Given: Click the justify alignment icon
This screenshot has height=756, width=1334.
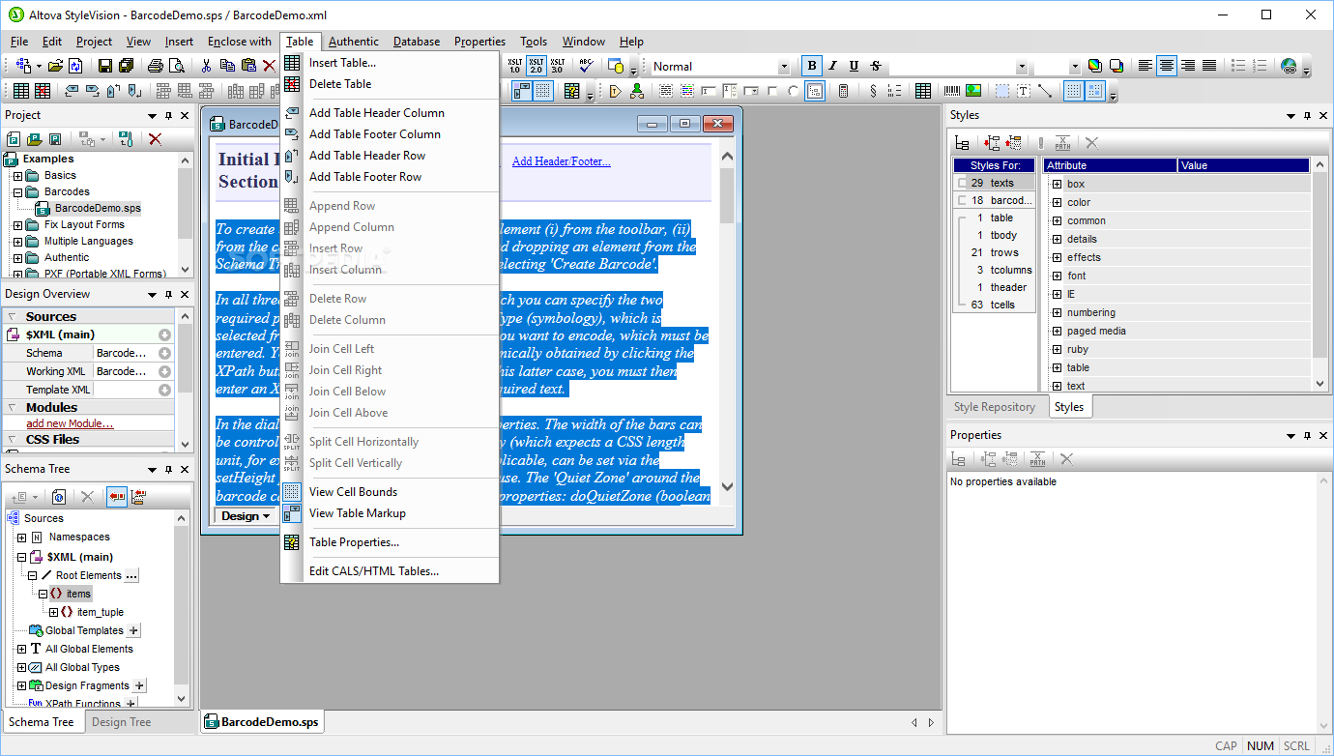Looking at the screenshot, I should point(1209,66).
